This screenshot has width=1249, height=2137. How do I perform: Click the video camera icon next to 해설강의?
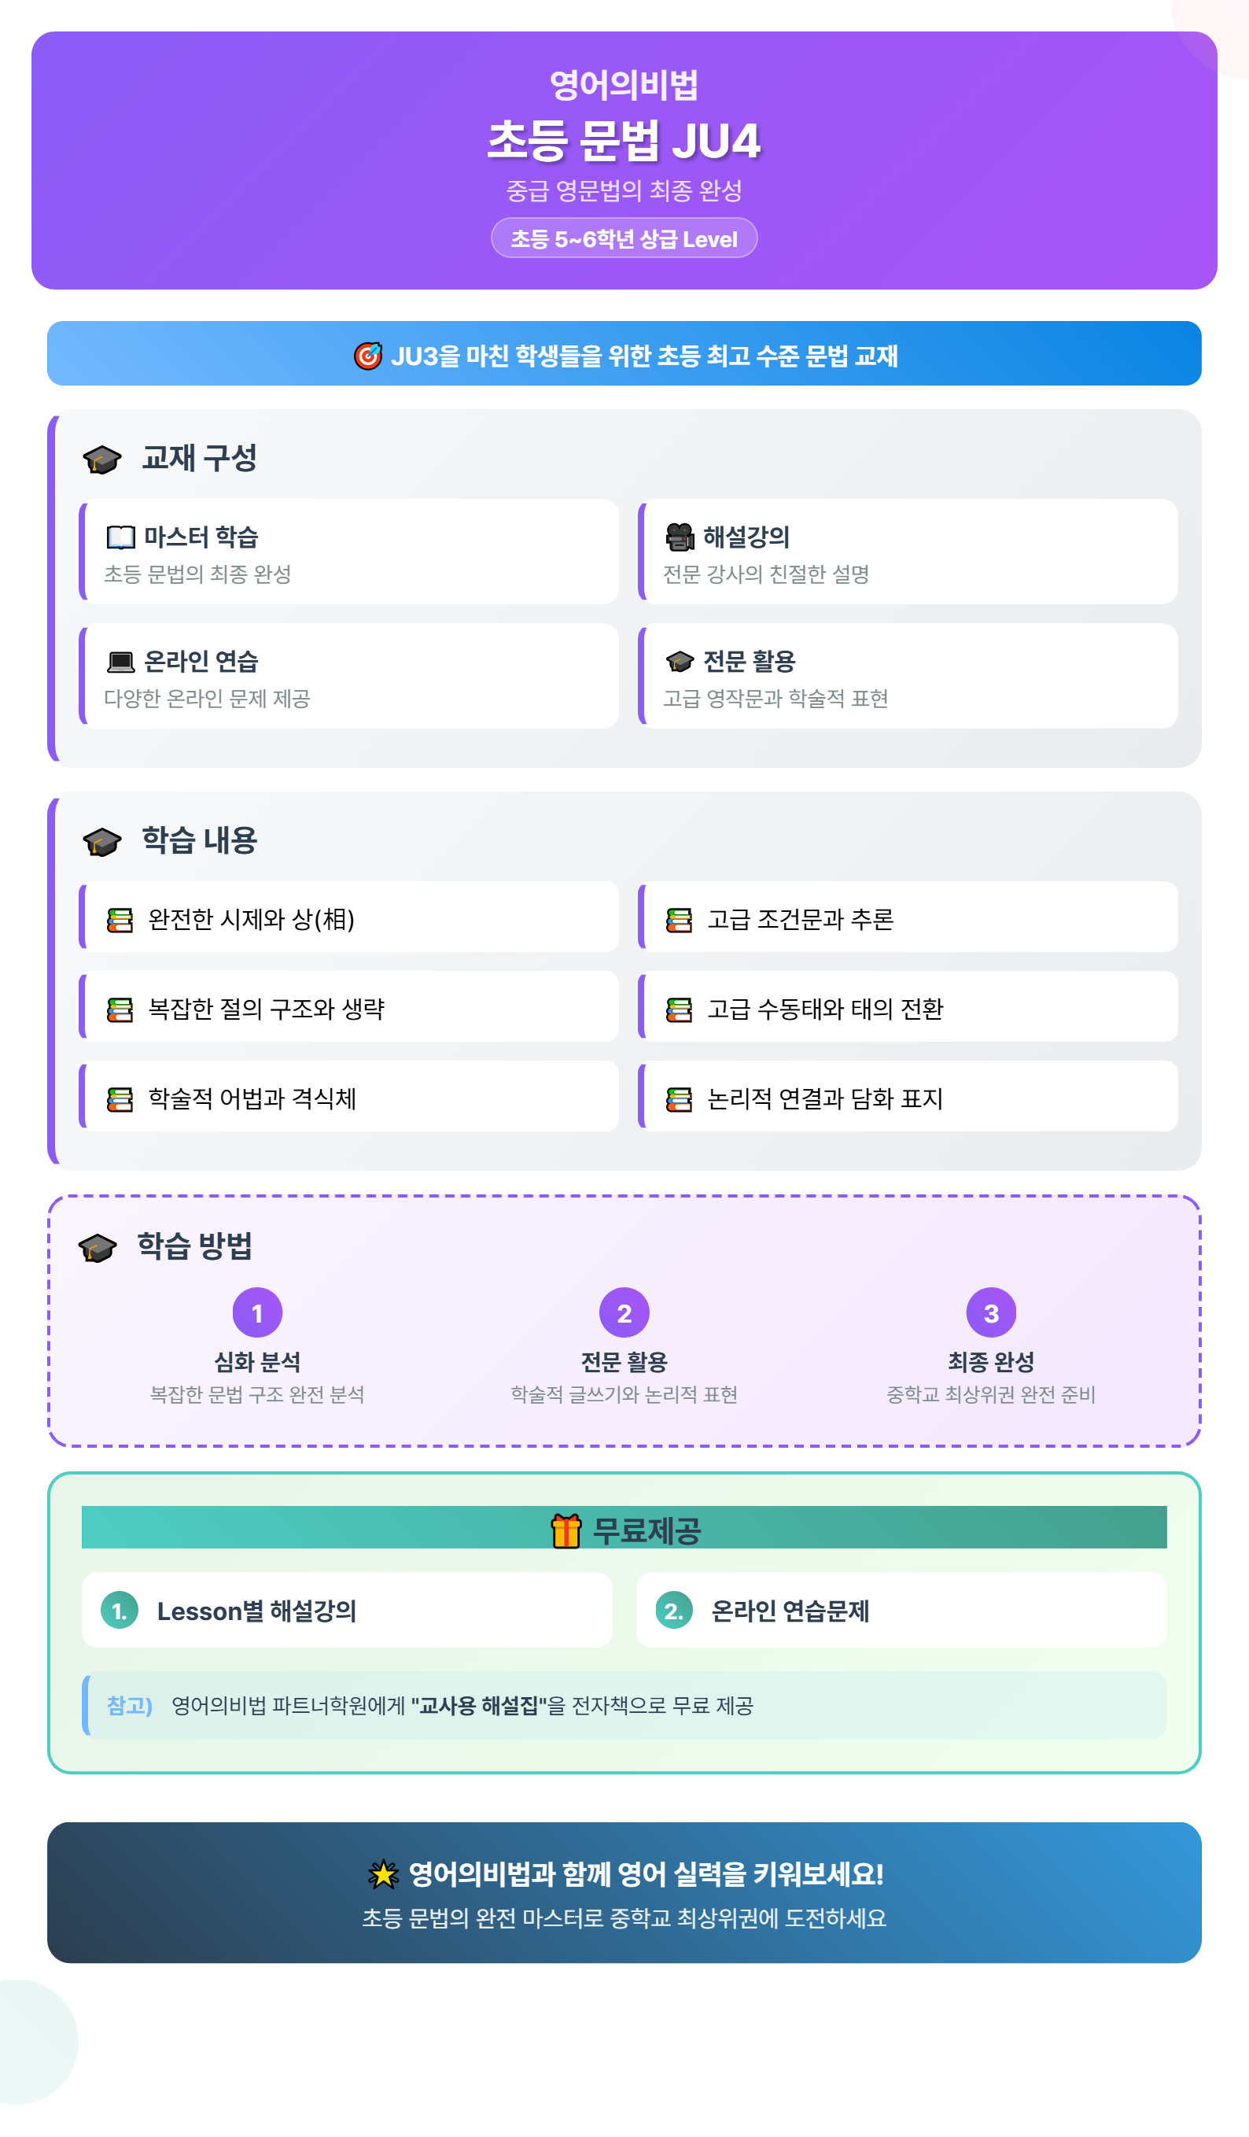(x=680, y=537)
